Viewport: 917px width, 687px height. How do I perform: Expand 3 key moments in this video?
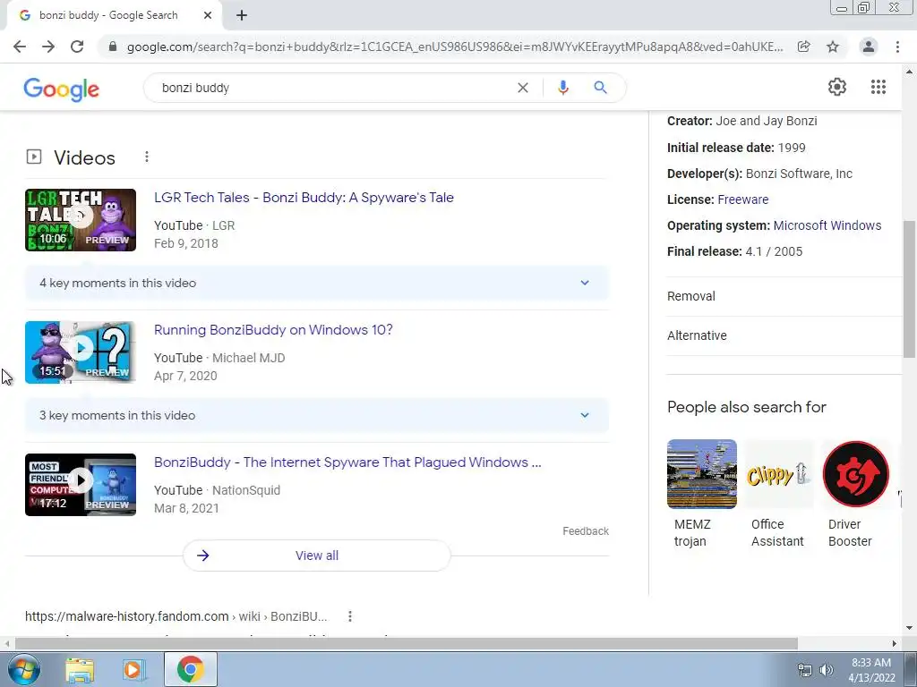pos(317,415)
